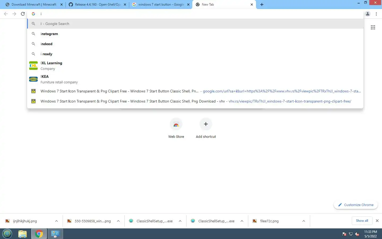Click the network tray icon

pos(351,234)
